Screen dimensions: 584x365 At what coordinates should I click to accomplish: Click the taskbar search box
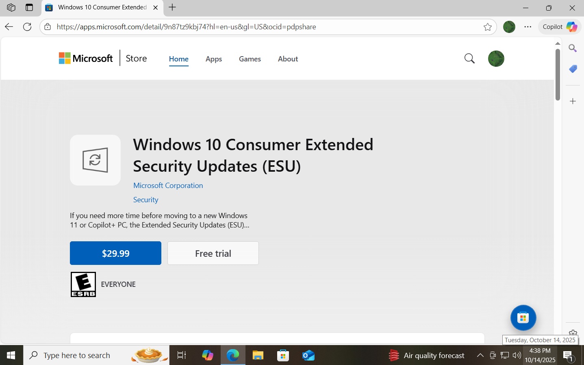point(96,355)
